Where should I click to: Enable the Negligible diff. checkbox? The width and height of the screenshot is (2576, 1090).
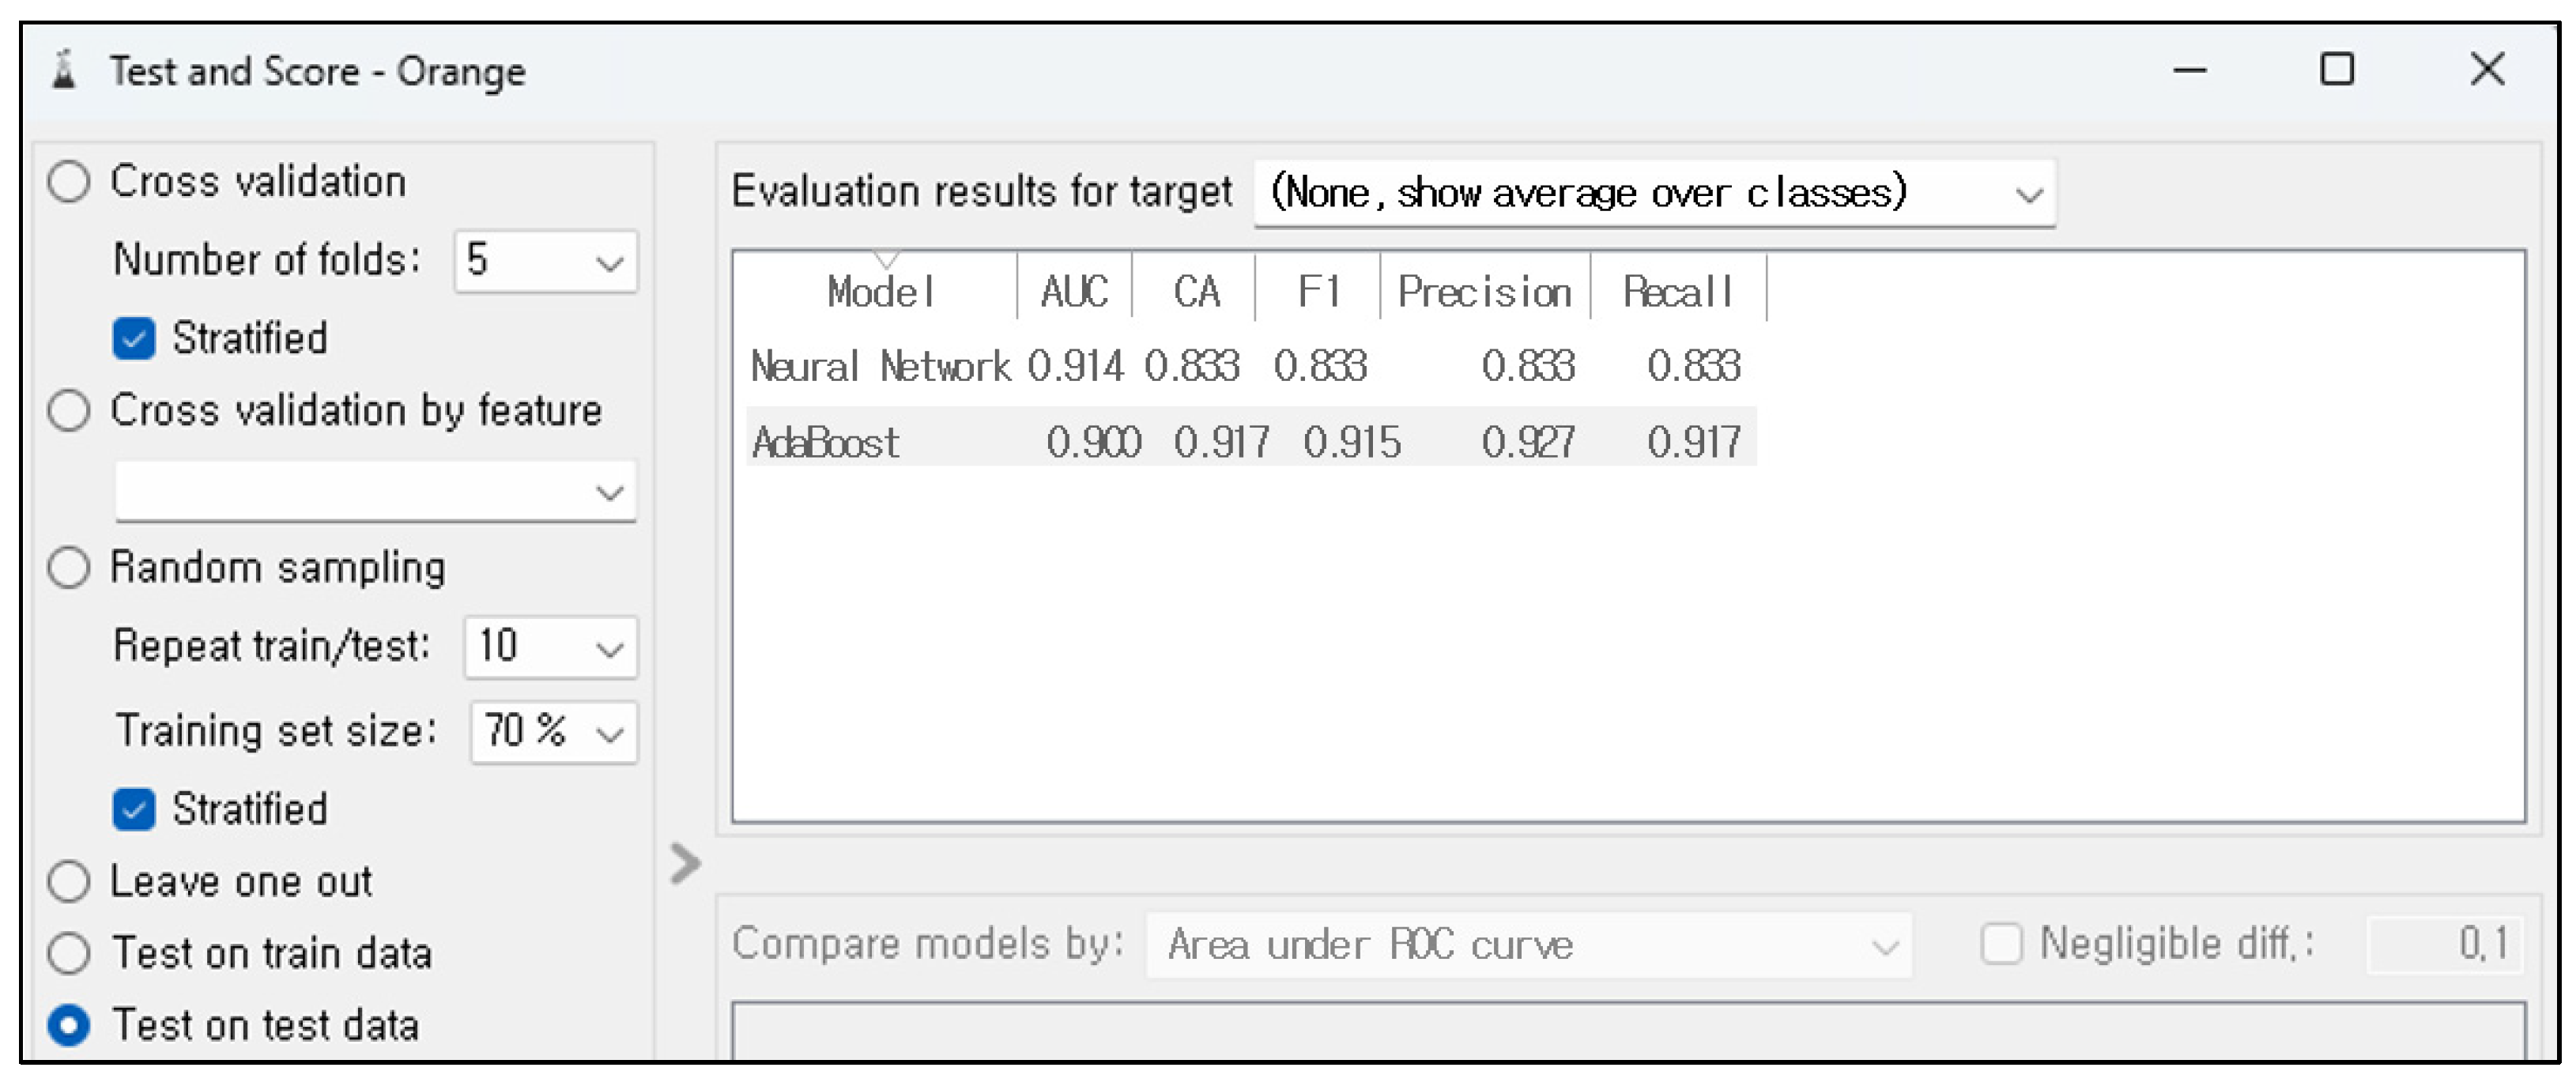tap(2001, 944)
